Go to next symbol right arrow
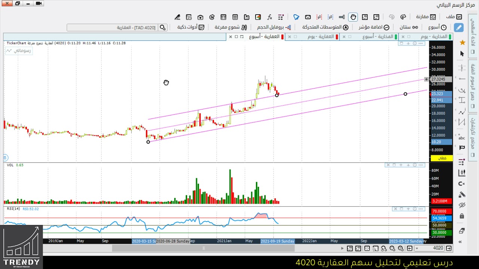Screen dimensions: 479x269 (449, 248)
